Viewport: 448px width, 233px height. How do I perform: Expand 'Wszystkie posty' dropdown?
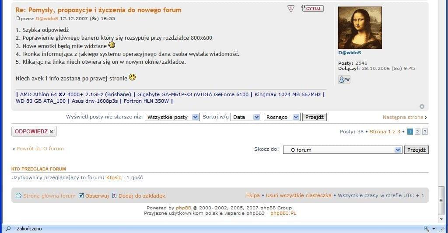click(x=172, y=117)
